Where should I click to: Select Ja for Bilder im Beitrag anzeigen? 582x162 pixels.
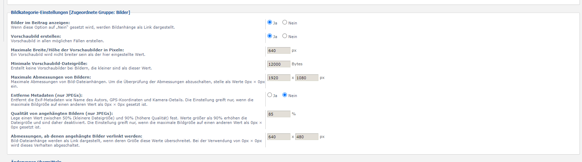(270, 22)
